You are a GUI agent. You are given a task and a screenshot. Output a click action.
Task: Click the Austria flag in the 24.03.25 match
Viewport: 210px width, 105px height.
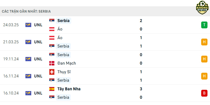tap(52, 29)
